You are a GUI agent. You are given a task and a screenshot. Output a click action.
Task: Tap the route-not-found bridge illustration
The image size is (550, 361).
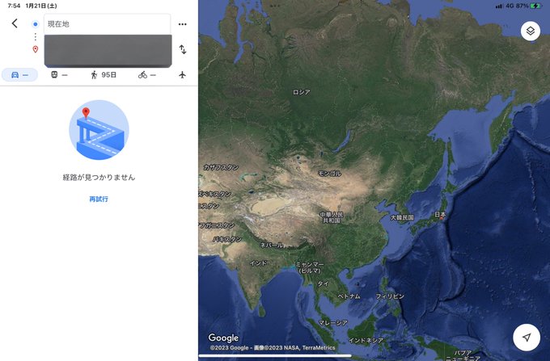pyautogui.click(x=99, y=130)
